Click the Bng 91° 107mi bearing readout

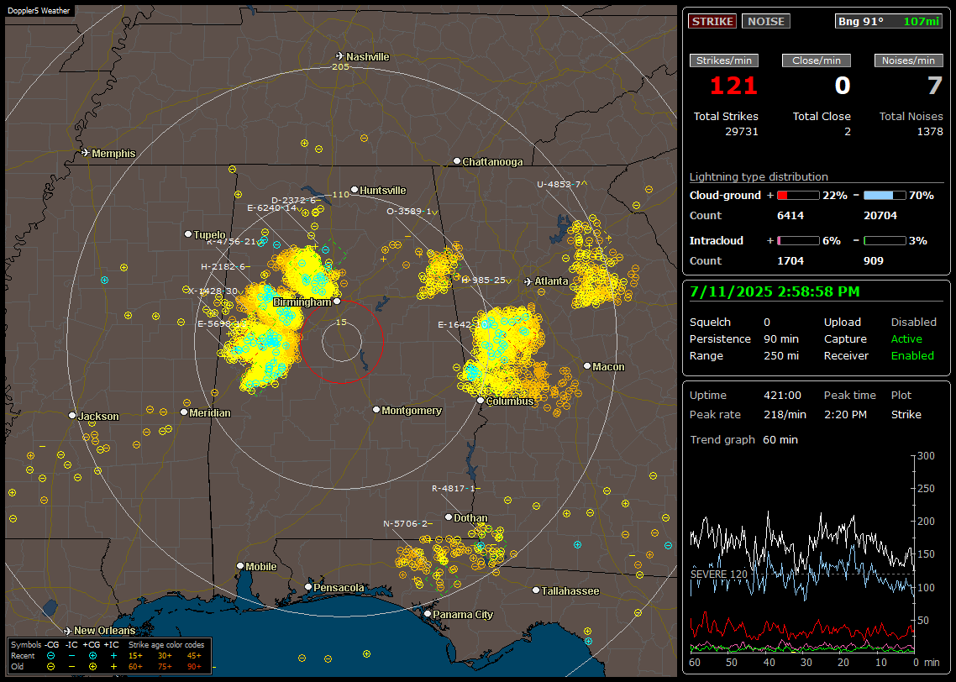889,21
